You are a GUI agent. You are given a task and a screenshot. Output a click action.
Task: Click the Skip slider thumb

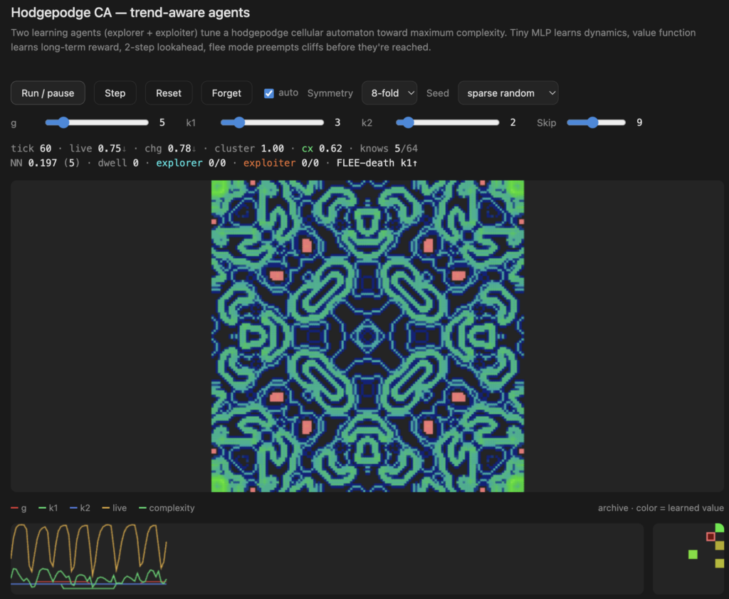[592, 122]
